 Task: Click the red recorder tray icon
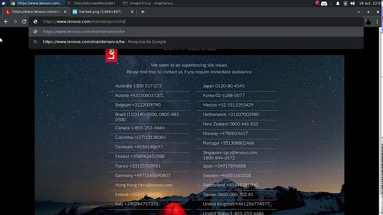(317, 3)
